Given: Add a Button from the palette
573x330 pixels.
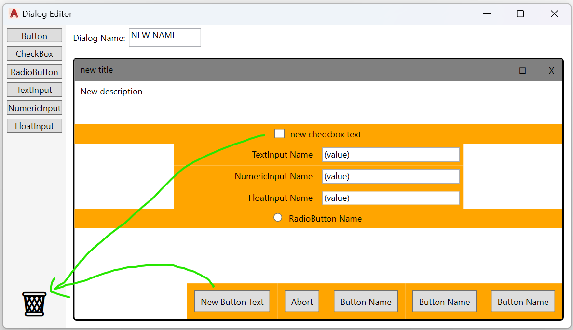Looking at the screenshot, I should [x=34, y=36].
